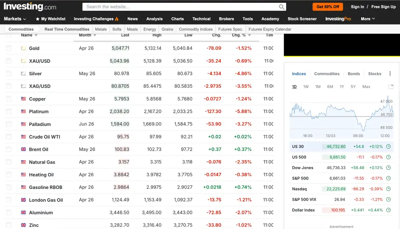
Task: Check the box beside Gold
Action: 9,48
